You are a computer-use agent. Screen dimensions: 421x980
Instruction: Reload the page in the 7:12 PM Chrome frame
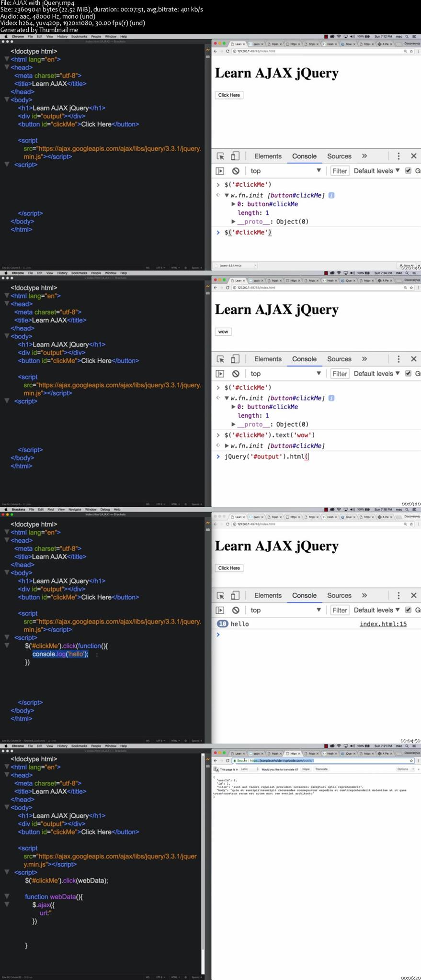point(228,51)
